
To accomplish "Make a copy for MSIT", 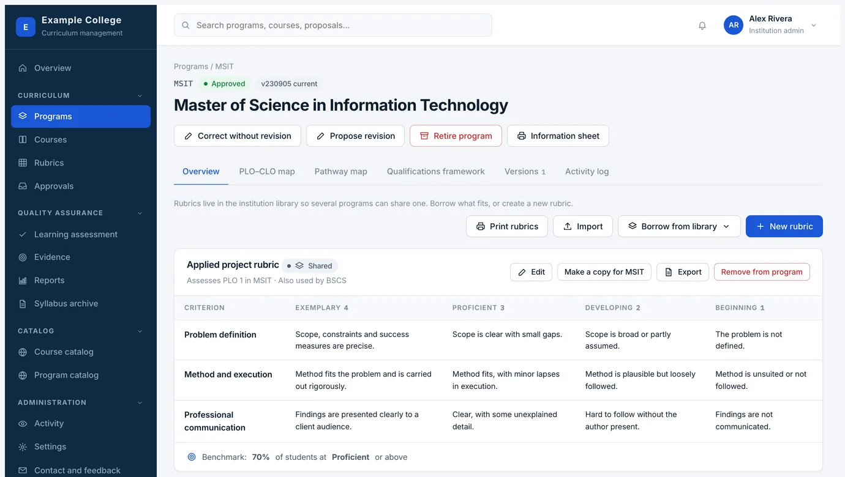I will point(604,272).
